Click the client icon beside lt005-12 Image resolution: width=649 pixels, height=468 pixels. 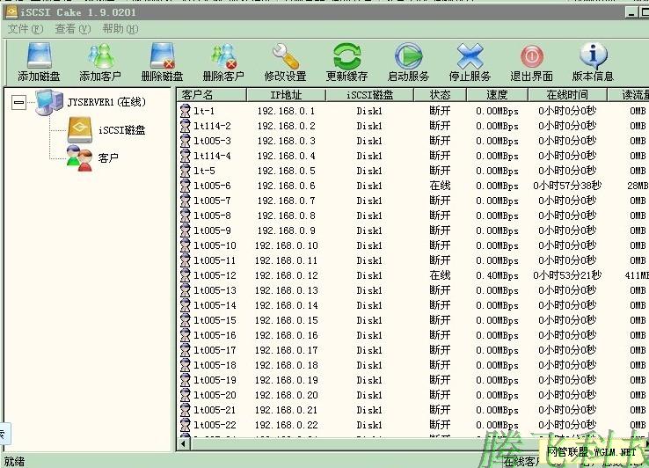(185, 275)
